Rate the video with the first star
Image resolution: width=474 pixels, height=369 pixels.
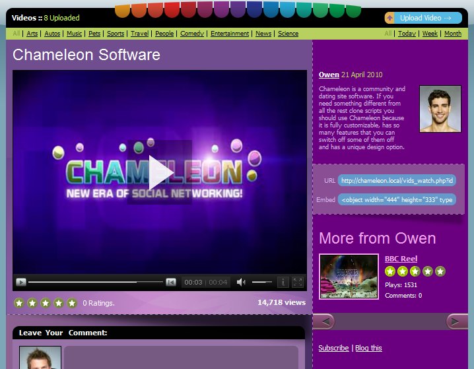(x=19, y=303)
